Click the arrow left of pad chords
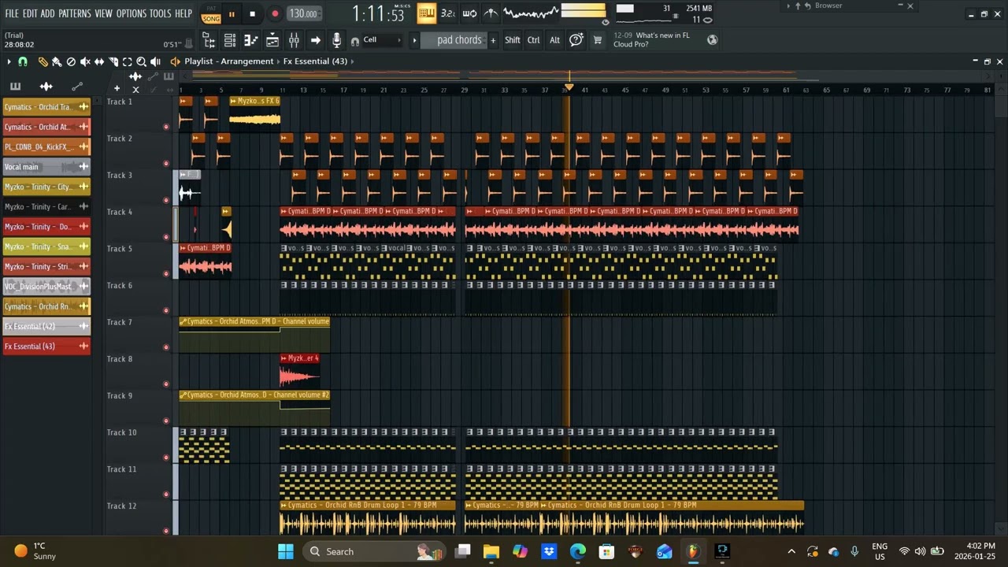The height and width of the screenshot is (567, 1008). [413, 40]
